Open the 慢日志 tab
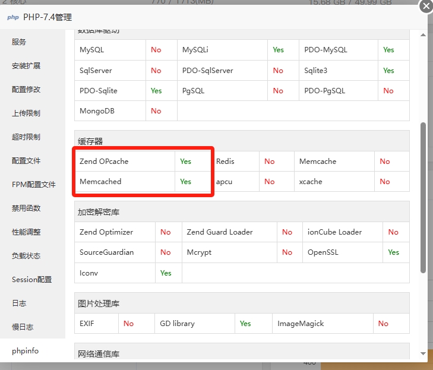The image size is (433, 370). [x=23, y=327]
